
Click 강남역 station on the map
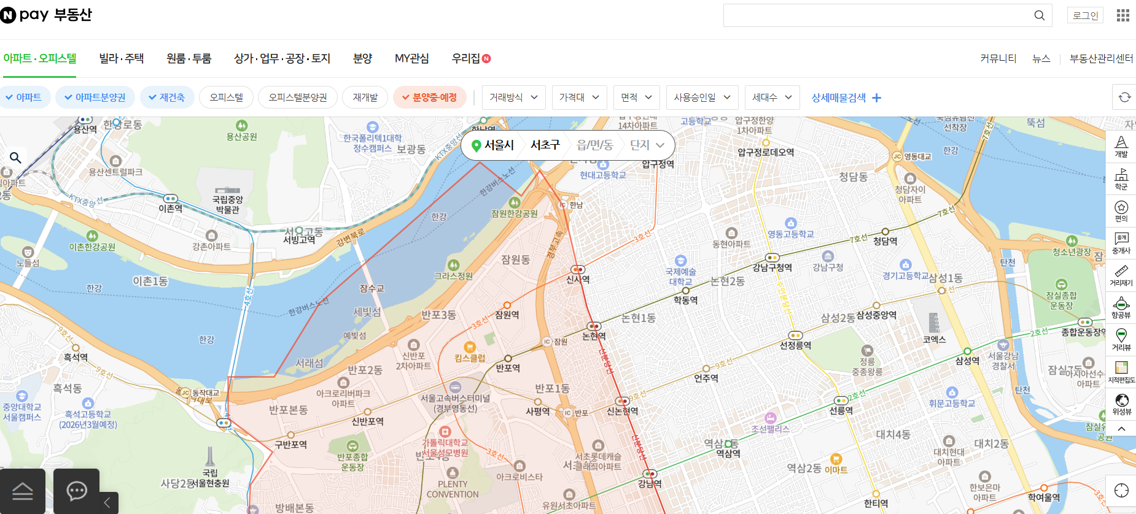(x=650, y=478)
